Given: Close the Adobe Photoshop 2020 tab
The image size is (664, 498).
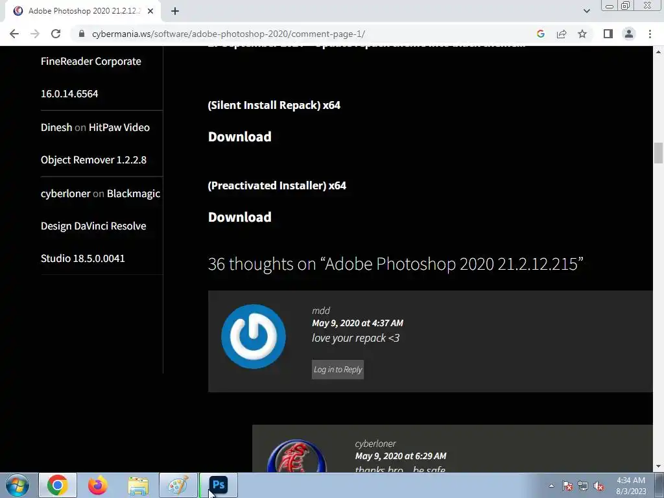Looking at the screenshot, I should pos(150,11).
